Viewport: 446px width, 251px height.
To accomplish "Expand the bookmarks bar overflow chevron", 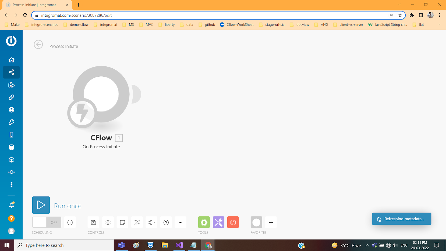I will 439,25.
